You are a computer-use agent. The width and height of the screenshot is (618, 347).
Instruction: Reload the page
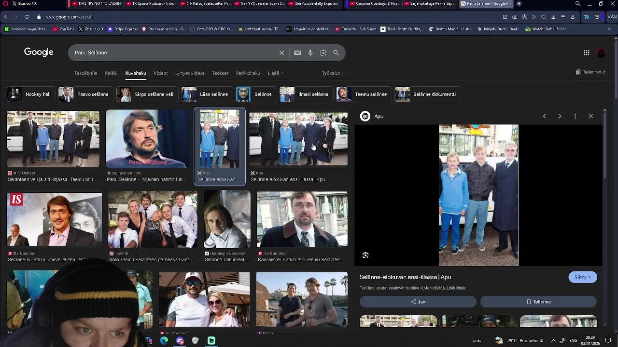click(27, 17)
